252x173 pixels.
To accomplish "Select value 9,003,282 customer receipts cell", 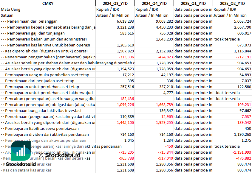I will (154, 21).
